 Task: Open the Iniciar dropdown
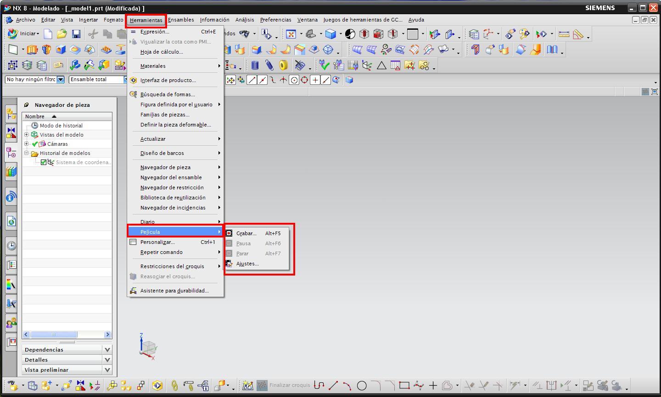click(23, 33)
